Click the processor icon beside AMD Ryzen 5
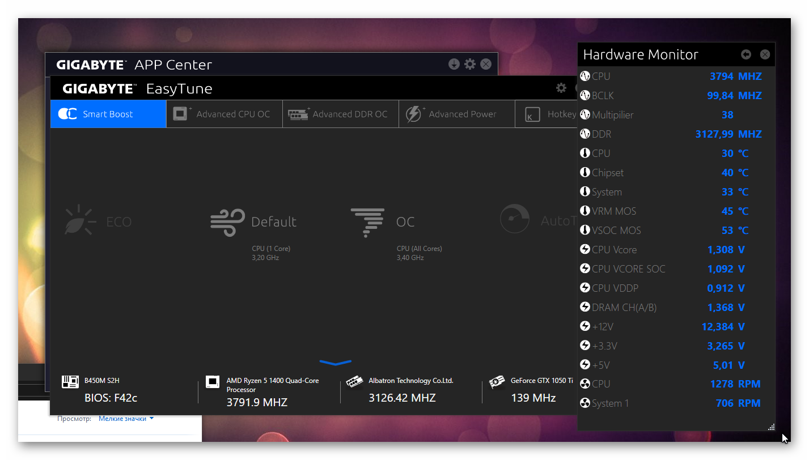809x460 pixels. 213,382
